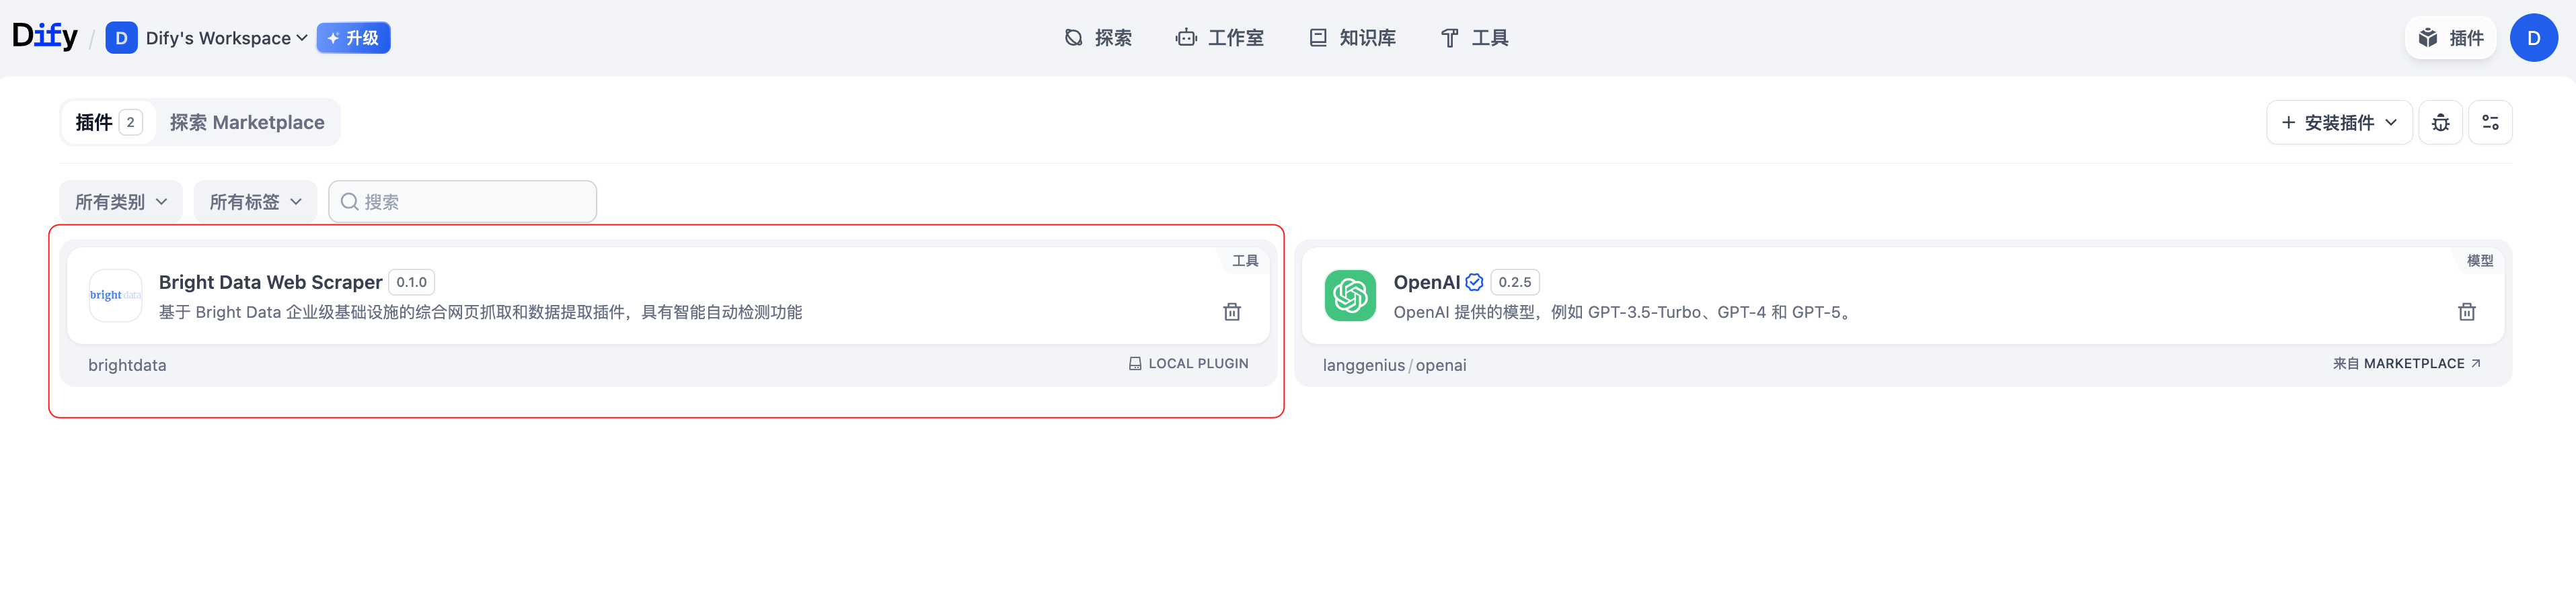Click the Dify logo

pyautogui.click(x=45, y=37)
